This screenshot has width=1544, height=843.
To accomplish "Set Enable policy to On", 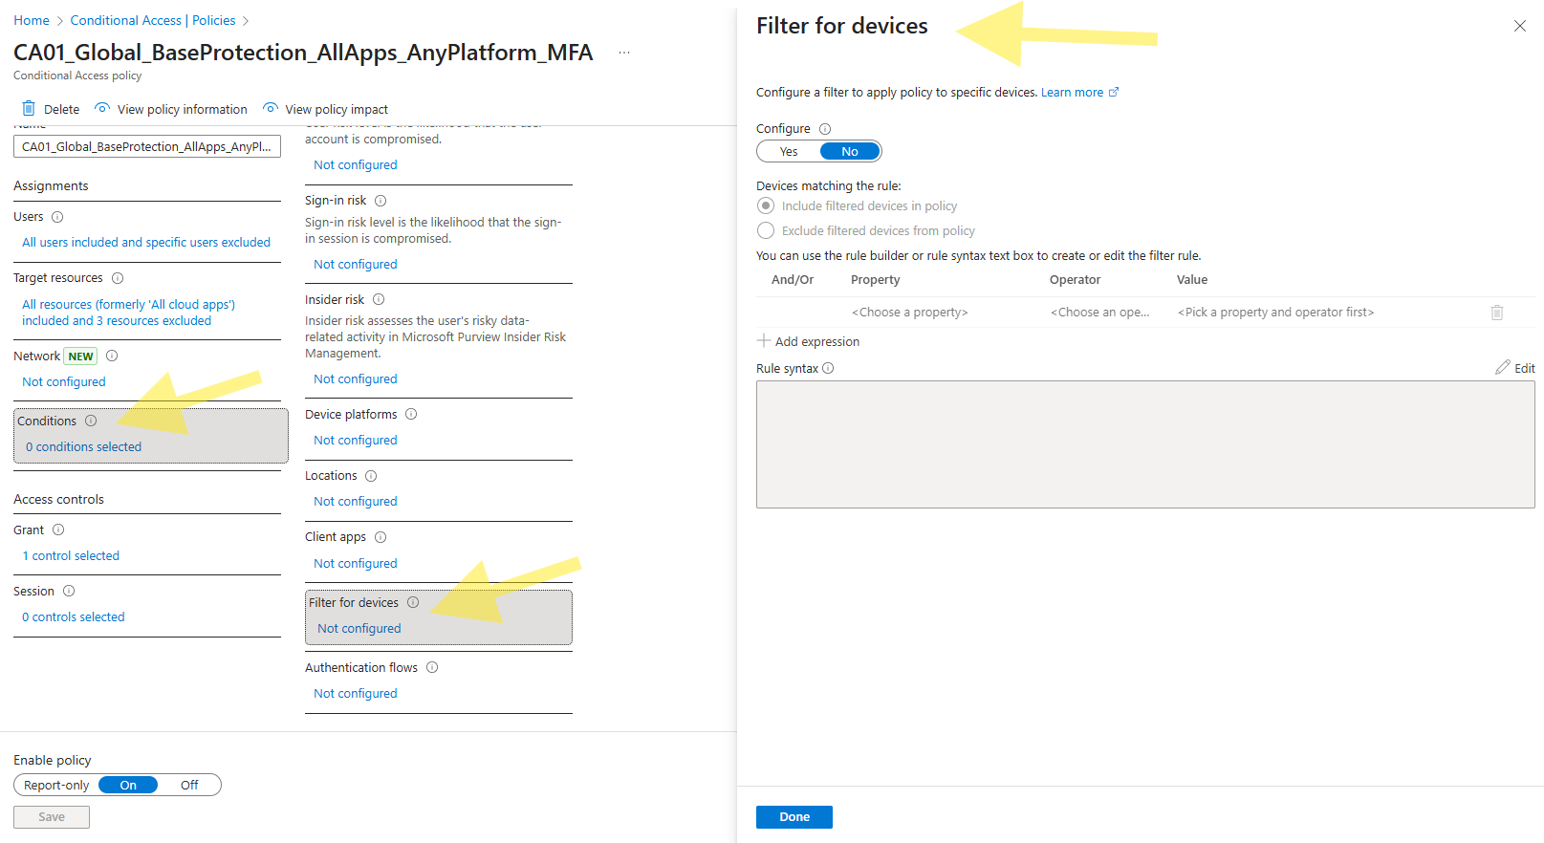I will click(x=128, y=785).
